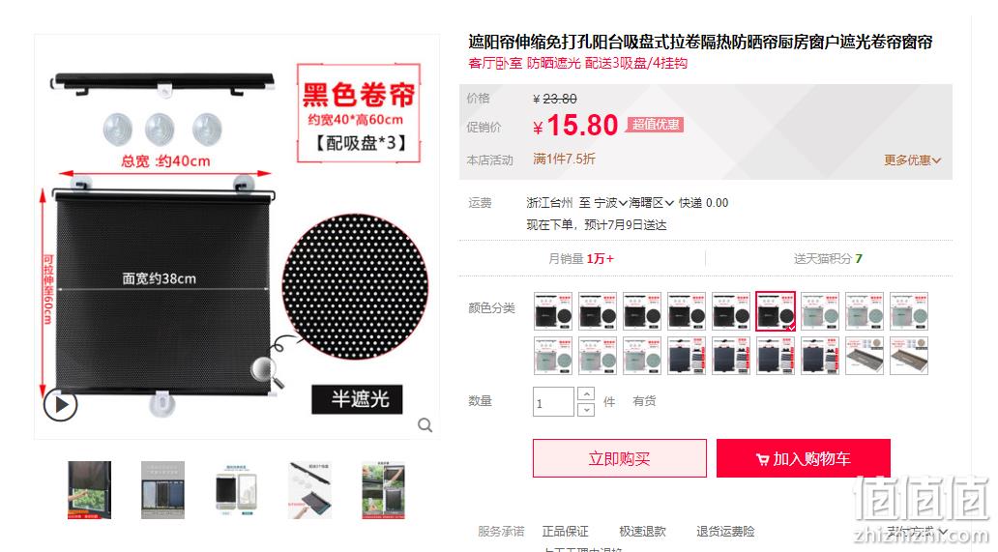Viewport: 998px width, 552px height.
Task: Click the 退货运费险 service link
Action: pyautogui.click(x=725, y=531)
